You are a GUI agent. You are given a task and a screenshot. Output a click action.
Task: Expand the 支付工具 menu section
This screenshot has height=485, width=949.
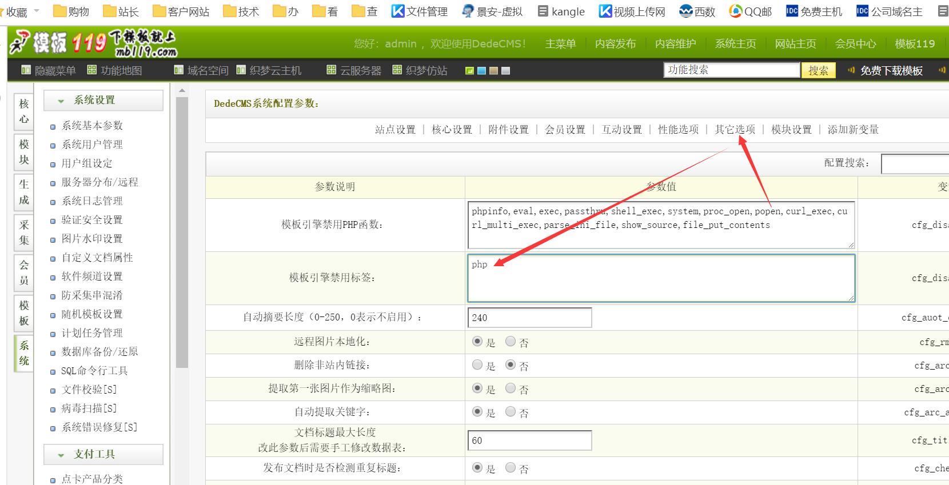(x=103, y=454)
